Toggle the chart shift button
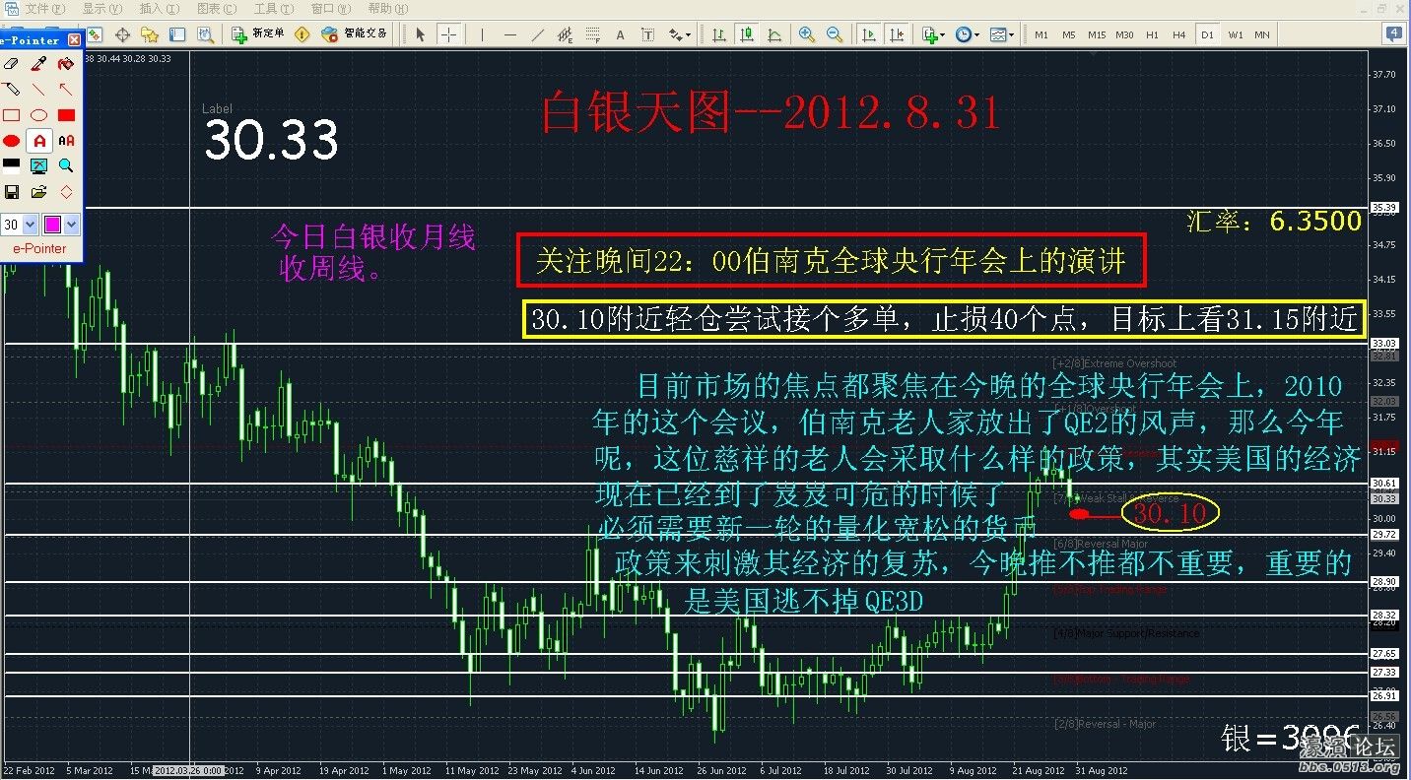 pos(897,34)
